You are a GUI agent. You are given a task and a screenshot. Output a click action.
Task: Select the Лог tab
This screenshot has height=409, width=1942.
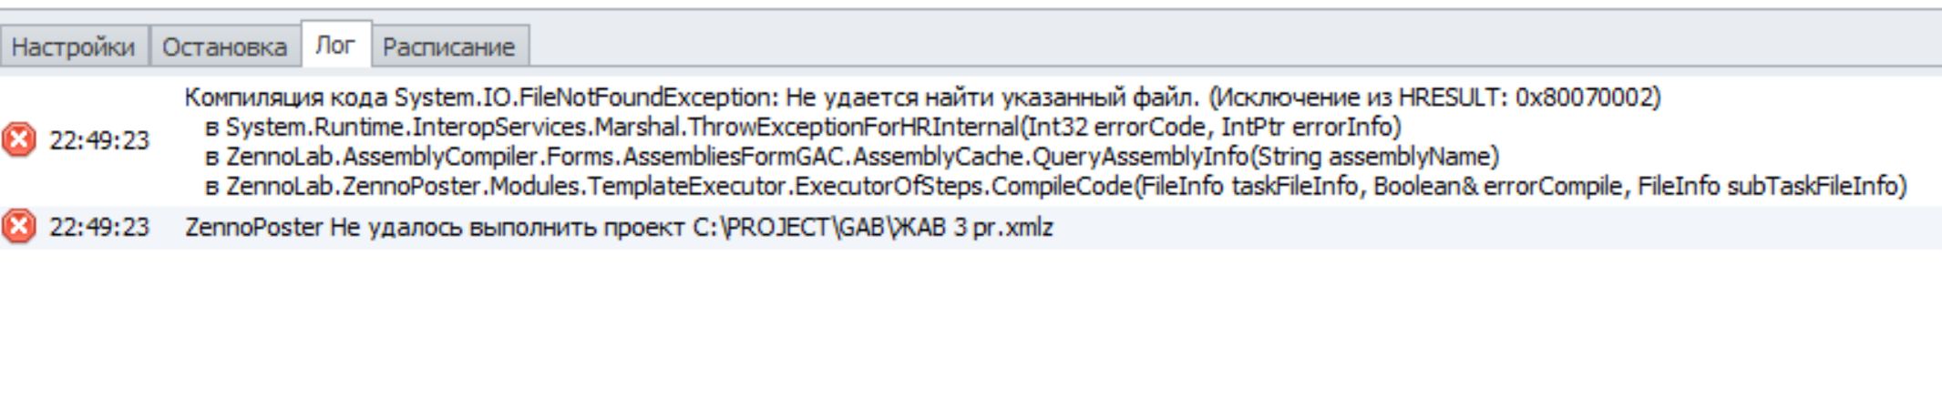334,45
